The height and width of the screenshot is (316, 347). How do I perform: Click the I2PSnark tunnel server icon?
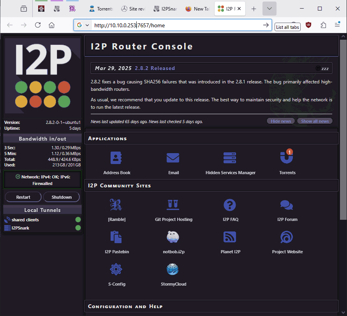coord(7,228)
